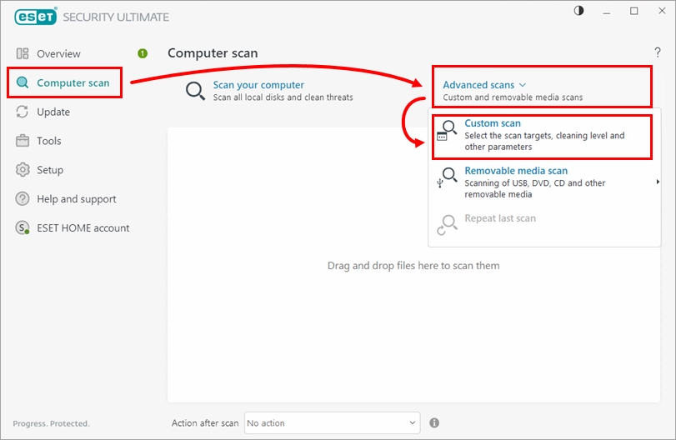Viewport: 676px width, 440px height.
Task: Click the Scan your computer magnifier icon
Action: coord(196,91)
